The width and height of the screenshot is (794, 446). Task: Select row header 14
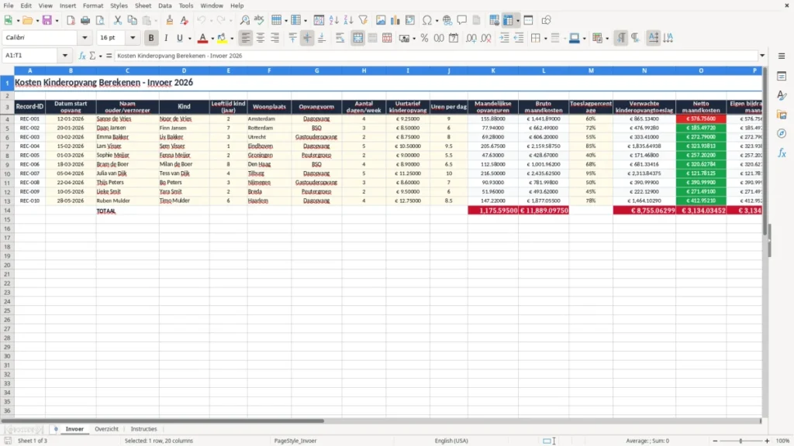tap(7, 211)
